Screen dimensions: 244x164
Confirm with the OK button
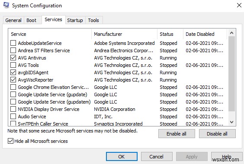122,157
